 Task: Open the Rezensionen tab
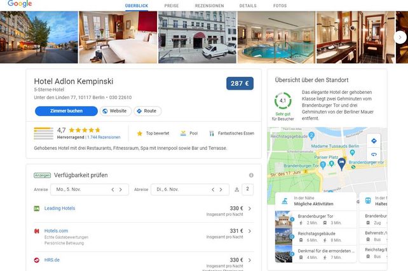point(210,6)
